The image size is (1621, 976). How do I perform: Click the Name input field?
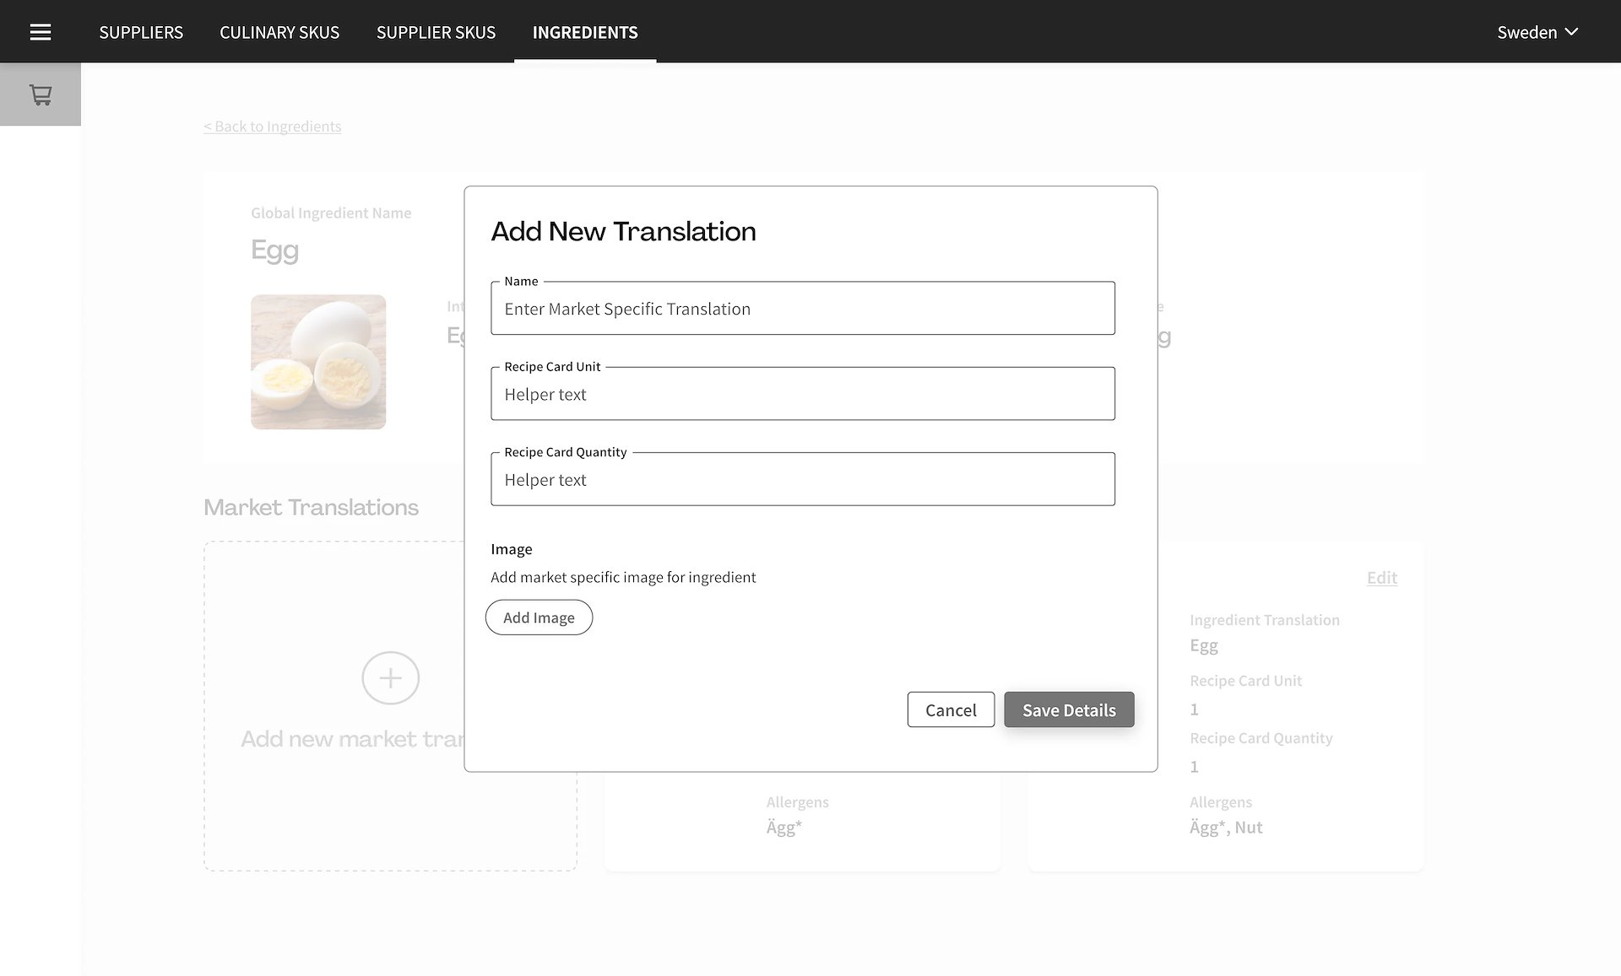pos(802,309)
